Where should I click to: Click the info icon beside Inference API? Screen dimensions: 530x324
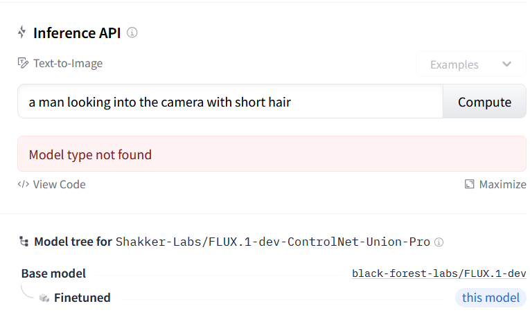tap(132, 33)
